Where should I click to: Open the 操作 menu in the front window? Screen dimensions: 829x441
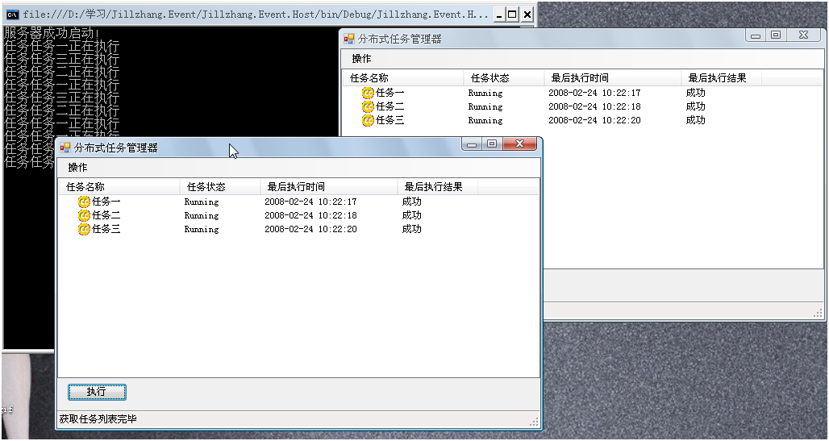click(77, 168)
